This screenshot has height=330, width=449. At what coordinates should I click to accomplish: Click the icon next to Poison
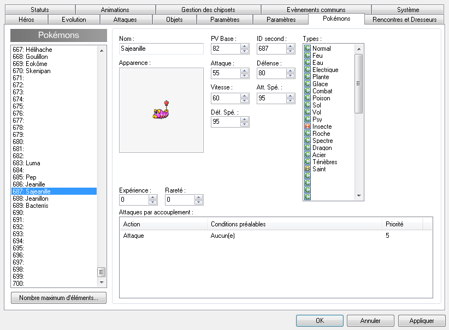[308, 98]
